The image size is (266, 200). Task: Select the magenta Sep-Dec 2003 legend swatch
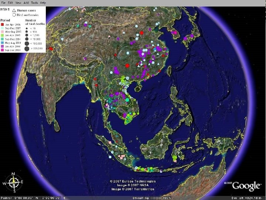tap(2, 50)
